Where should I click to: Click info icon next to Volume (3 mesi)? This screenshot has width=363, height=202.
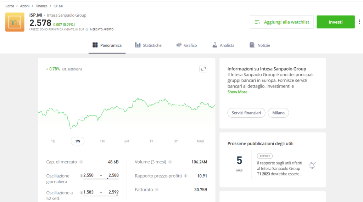pyautogui.click(x=170, y=162)
